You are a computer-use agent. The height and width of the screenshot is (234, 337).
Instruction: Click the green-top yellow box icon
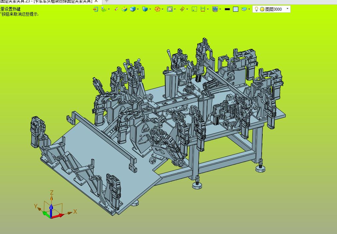coord(124,9)
